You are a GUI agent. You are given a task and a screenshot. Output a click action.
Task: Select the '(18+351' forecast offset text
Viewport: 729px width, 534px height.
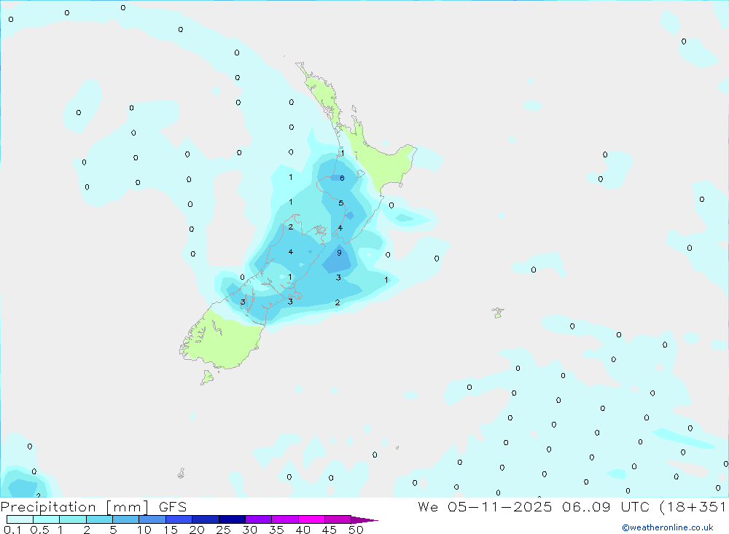point(693,506)
